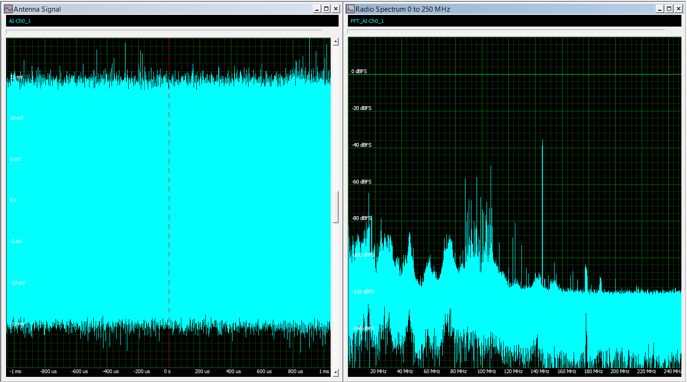687x382 pixels.
Task: Click the 140 MHz frequency label
Action: coord(540,371)
